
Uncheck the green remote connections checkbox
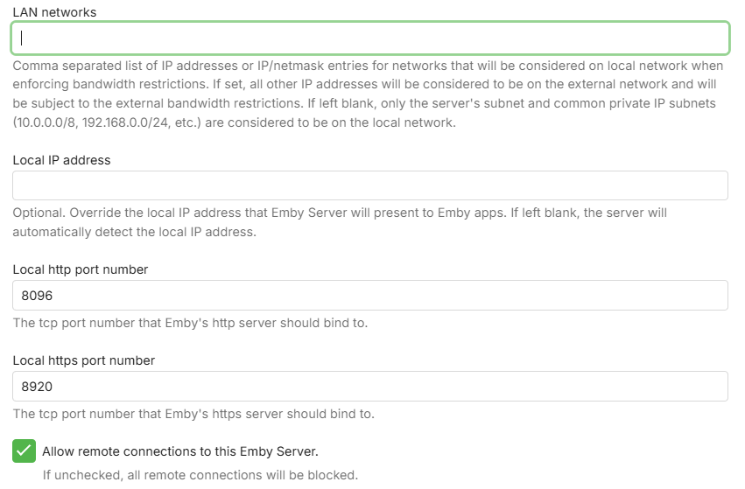pyautogui.click(x=24, y=451)
